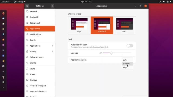Image resolution: width=173 pixels, height=97 pixels.
Task: Open Power settings page
Action: (40, 74)
